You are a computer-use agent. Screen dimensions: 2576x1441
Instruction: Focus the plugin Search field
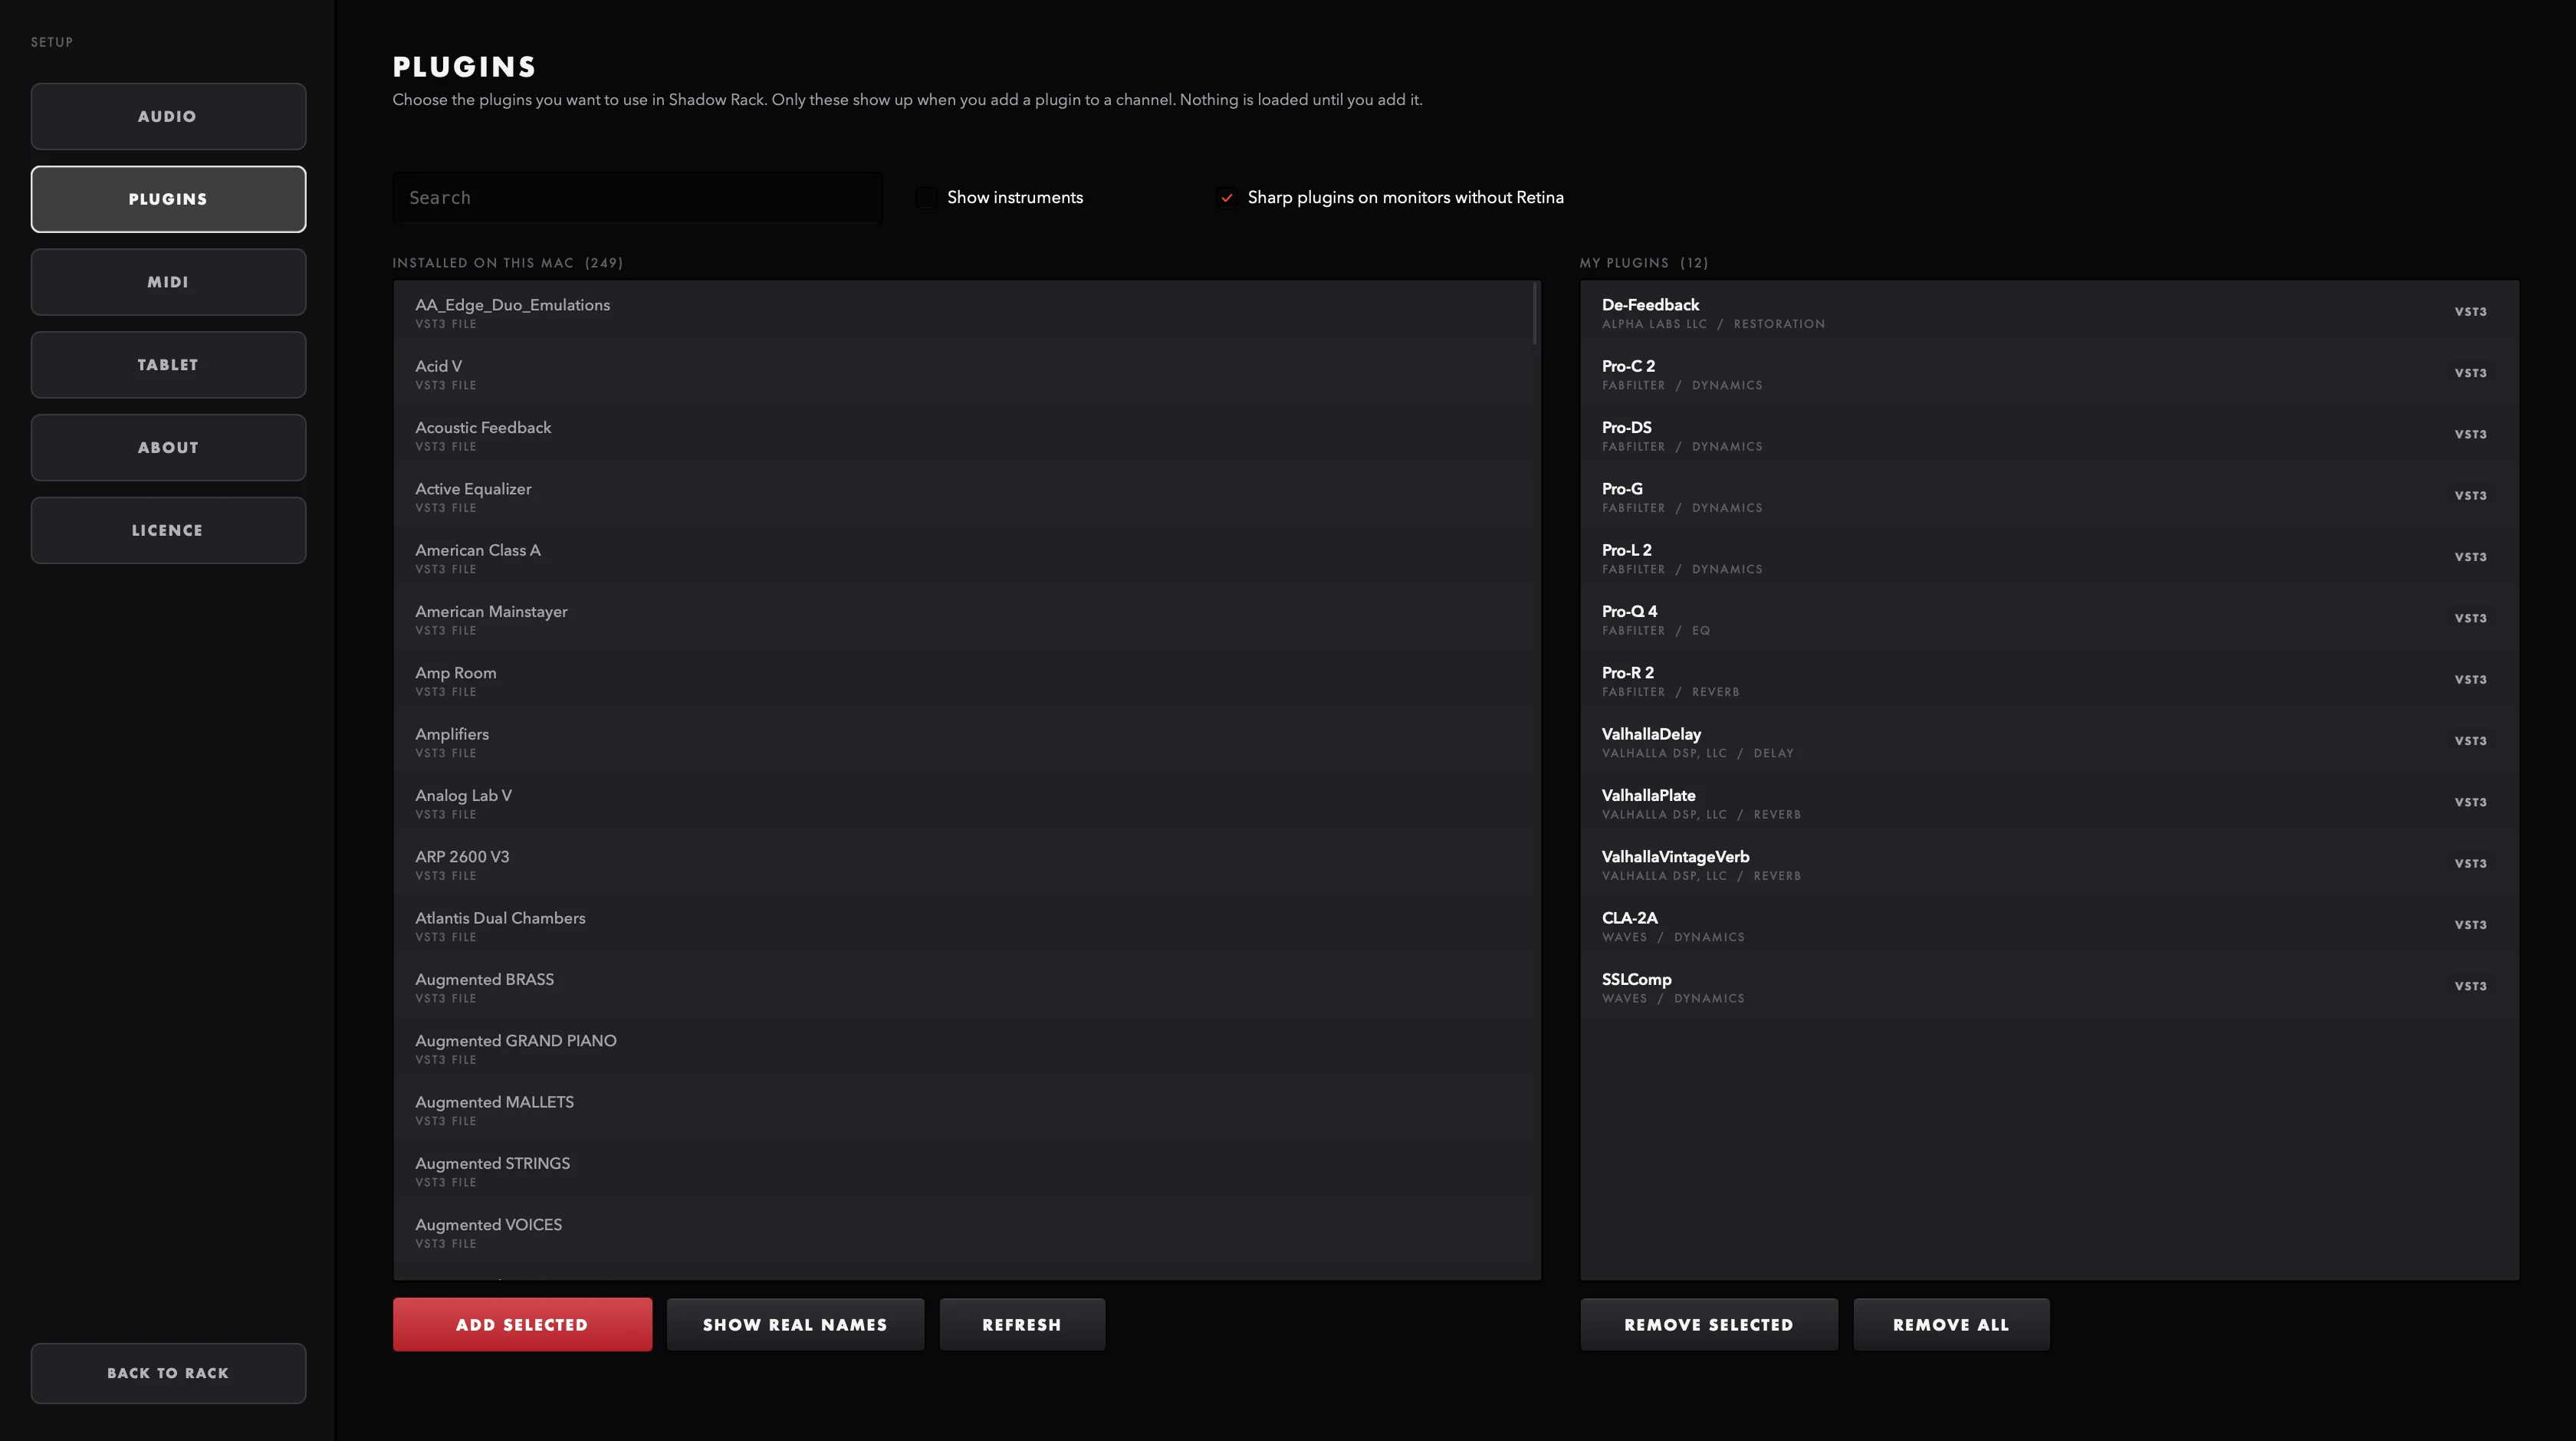637,198
